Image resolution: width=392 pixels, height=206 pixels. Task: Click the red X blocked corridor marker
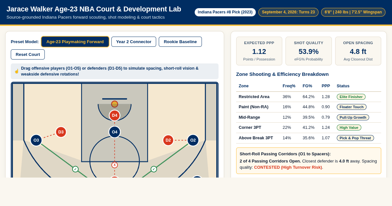115,165
